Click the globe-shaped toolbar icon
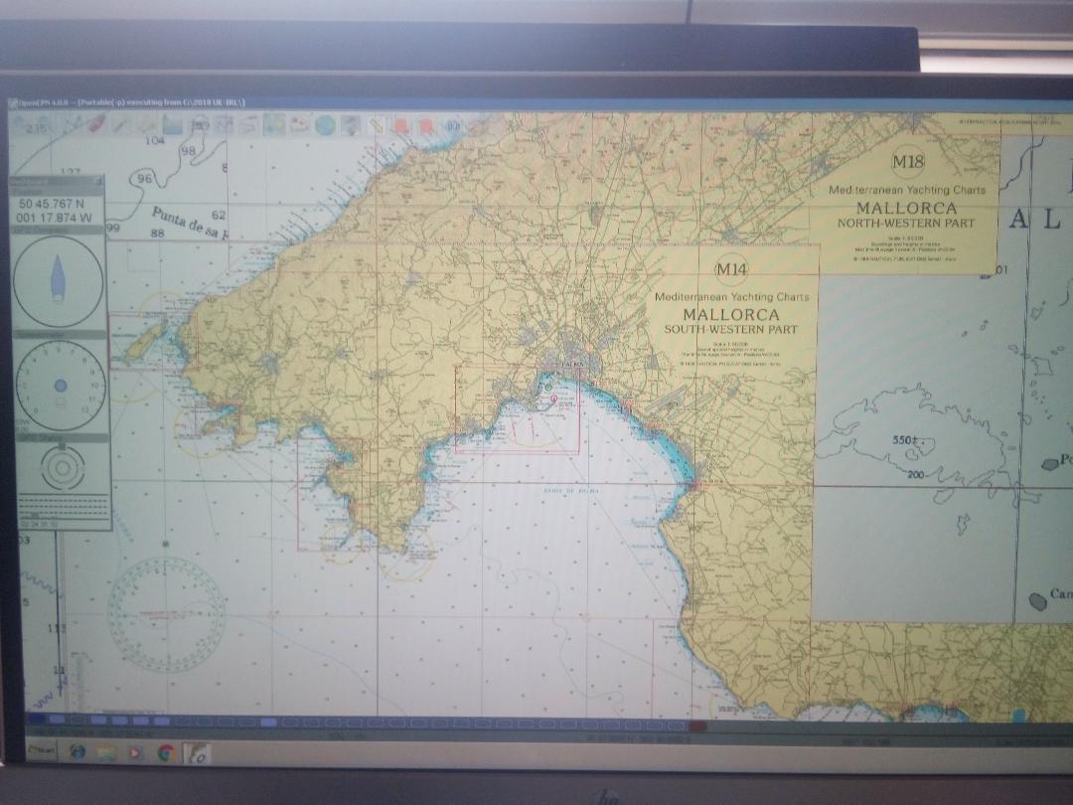The image size is (1073, 805). click(325, 125)
